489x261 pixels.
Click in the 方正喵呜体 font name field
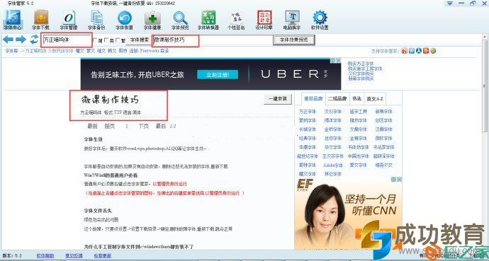click(67, 40)
